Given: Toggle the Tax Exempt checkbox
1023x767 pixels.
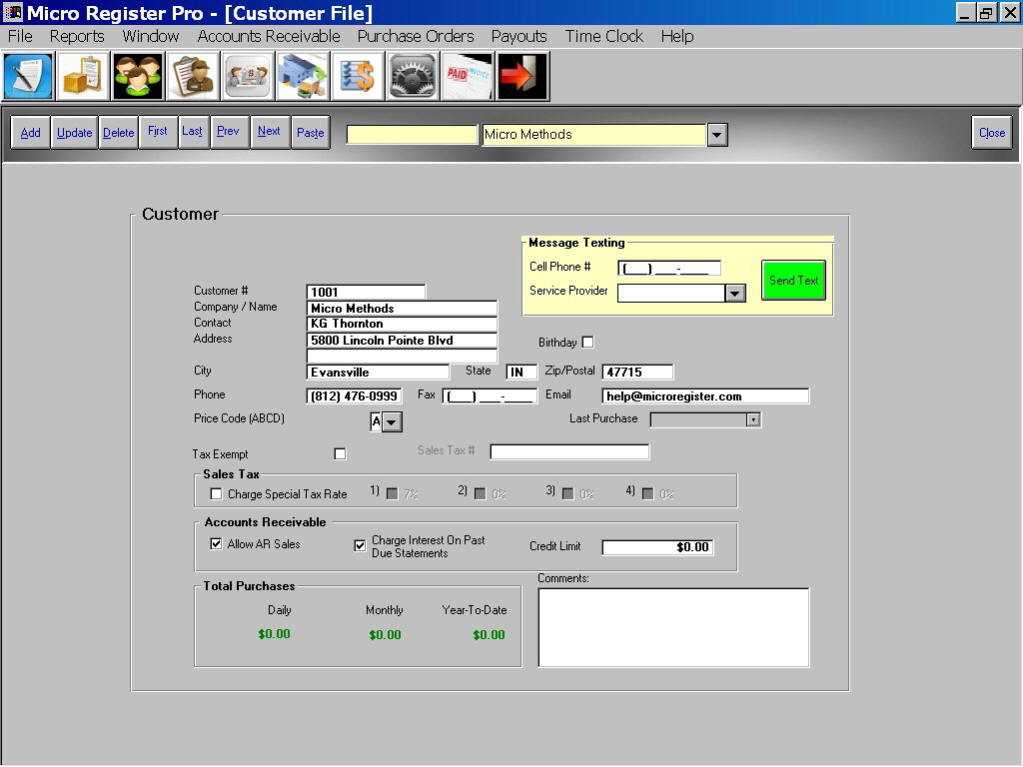Looking at the screenshot, I should [x=340, y=453].
